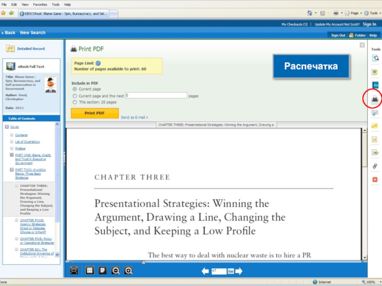Viewport: 382px width, 286px height.
Task: Click the E-mail pages tool icon
Action: 375,113
